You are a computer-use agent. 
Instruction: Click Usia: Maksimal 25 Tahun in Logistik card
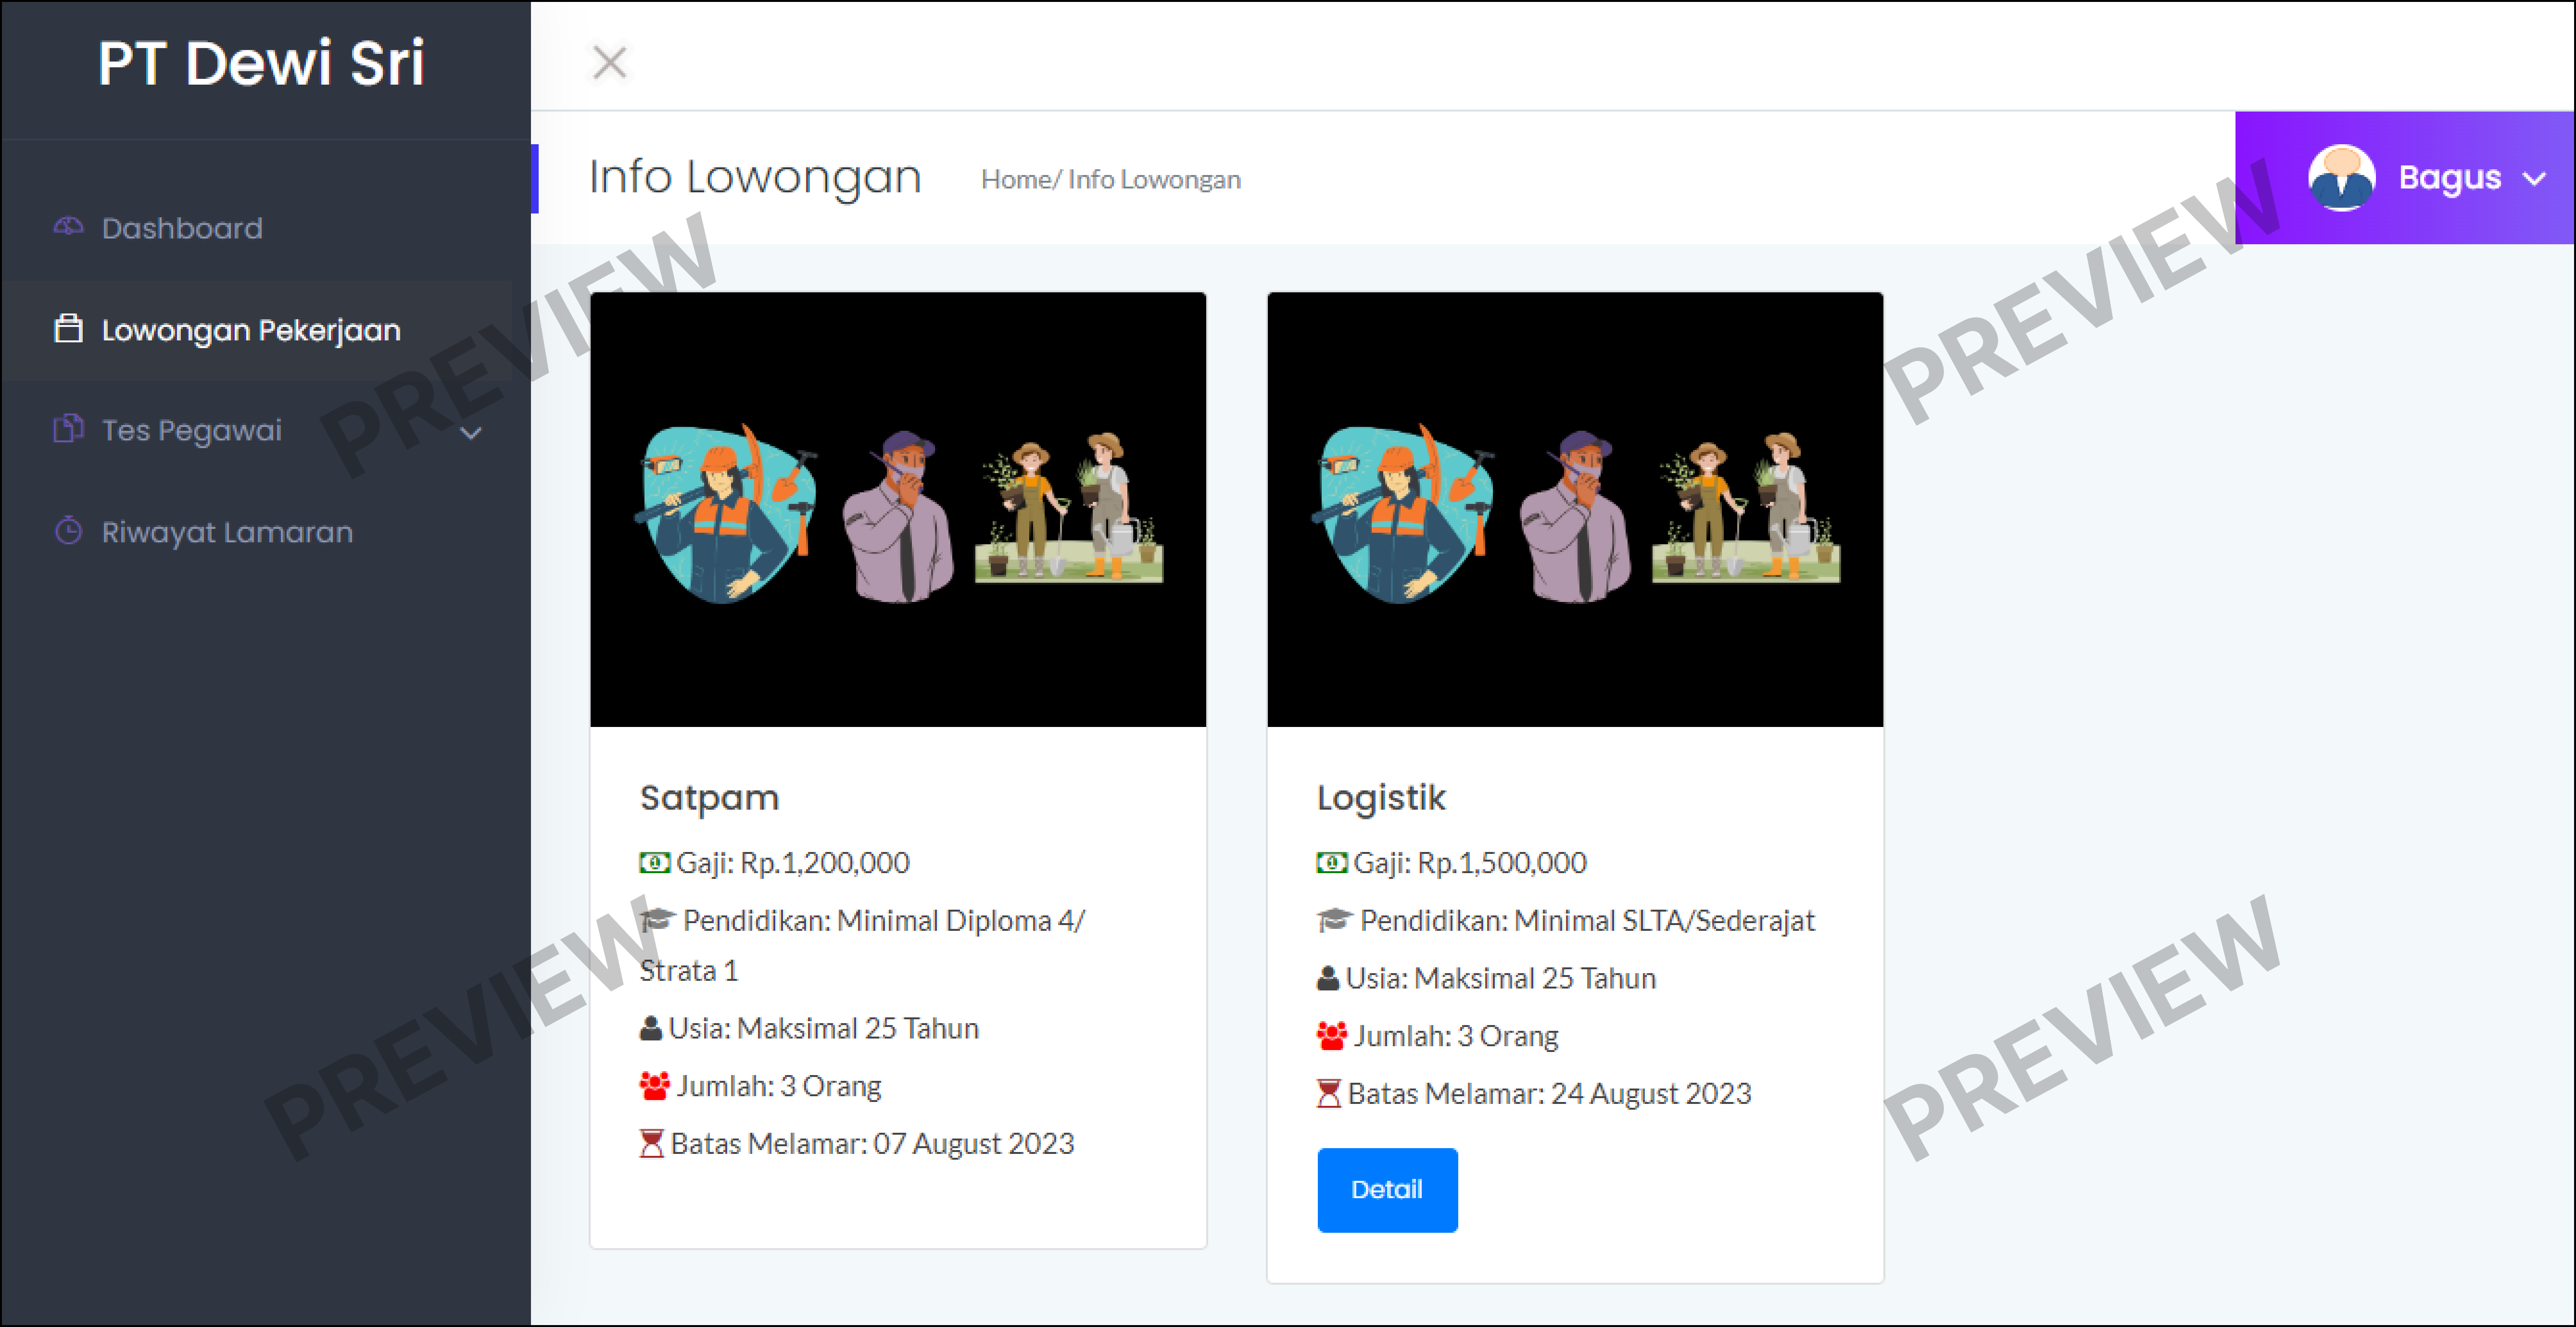1500,978
